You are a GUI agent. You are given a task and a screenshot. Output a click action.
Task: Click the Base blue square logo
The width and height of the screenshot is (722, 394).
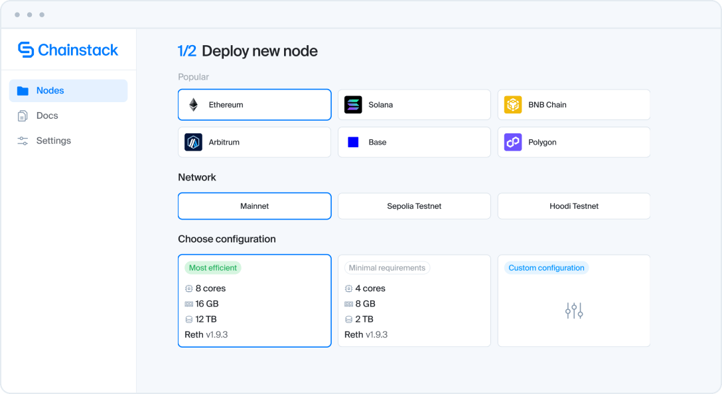click(x=353, y=142)
